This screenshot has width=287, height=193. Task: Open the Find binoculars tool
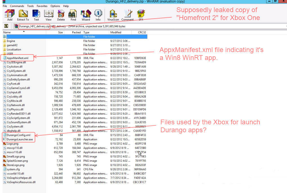73,15
